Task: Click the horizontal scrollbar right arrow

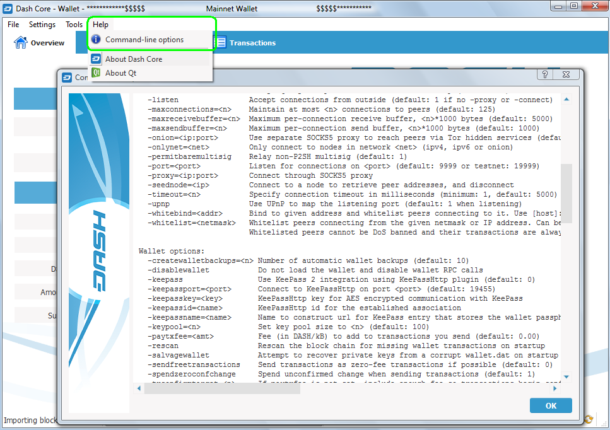Action: [555, 388]
